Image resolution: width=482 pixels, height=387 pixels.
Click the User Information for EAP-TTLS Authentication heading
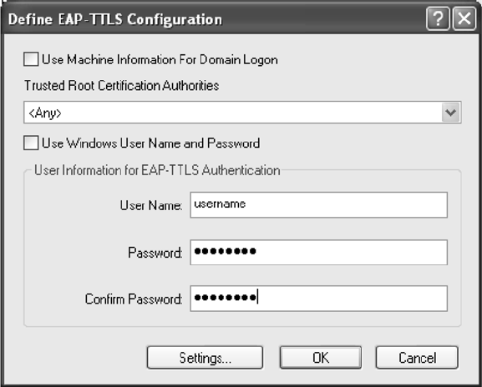157,170
